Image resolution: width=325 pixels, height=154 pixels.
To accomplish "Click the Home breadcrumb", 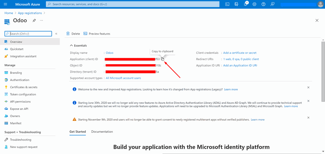I will pyautogui.click(x=9, y=13).
